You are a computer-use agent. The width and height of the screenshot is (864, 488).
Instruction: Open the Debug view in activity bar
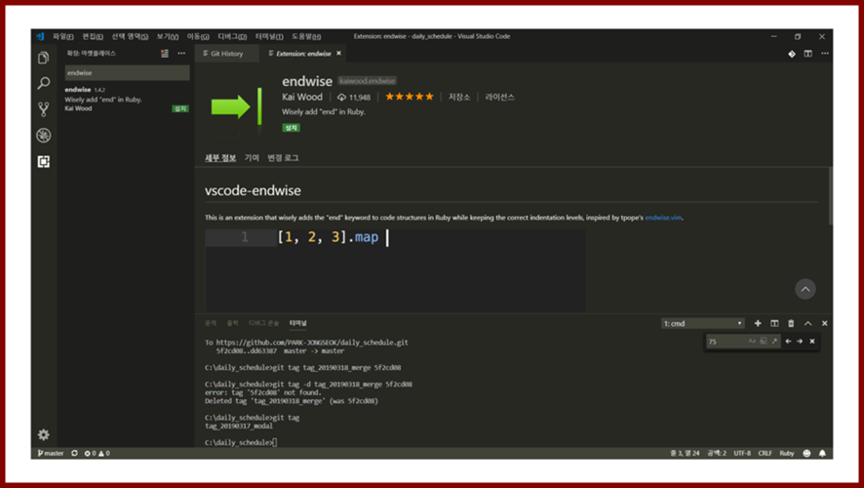pos(44,135)
